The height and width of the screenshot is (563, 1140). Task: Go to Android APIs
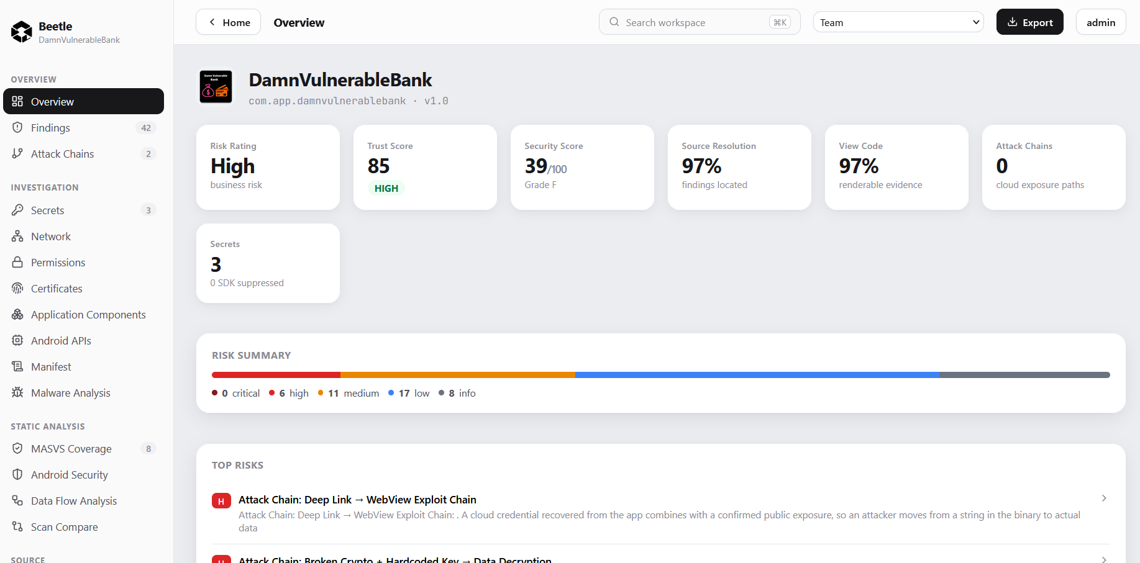coord(83,340)
